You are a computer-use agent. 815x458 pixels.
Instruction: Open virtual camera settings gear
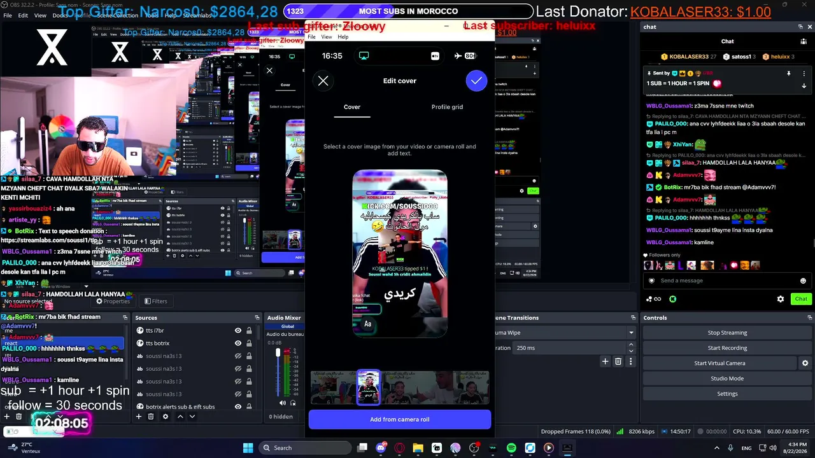click(x=805, y=363)
